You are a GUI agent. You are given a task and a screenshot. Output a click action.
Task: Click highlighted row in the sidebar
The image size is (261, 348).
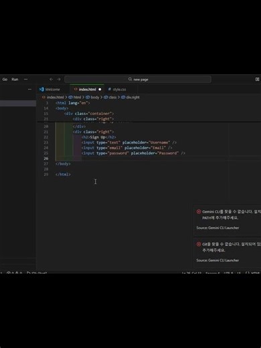tap(18, 103)
